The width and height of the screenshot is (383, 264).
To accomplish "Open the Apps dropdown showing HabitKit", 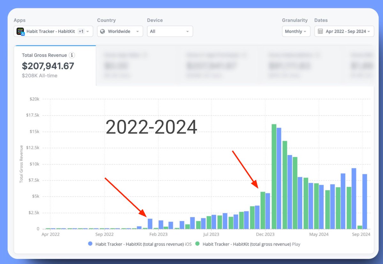I will point(53,31).
